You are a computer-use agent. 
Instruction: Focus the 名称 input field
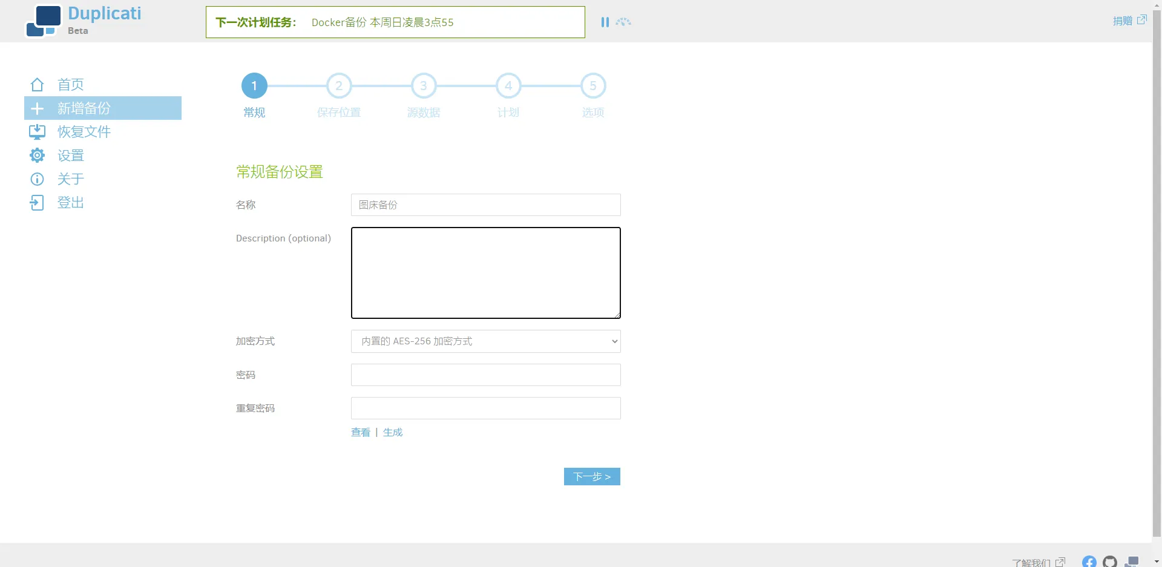click(x=486, y=205)
